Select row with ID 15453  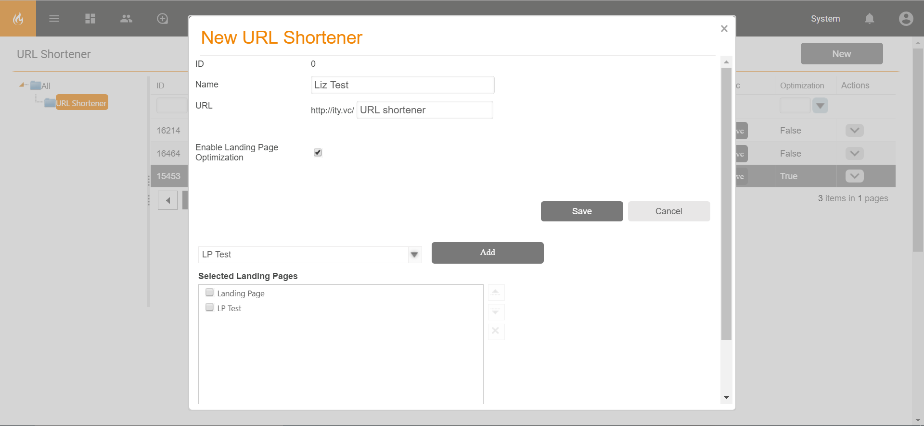168,176
